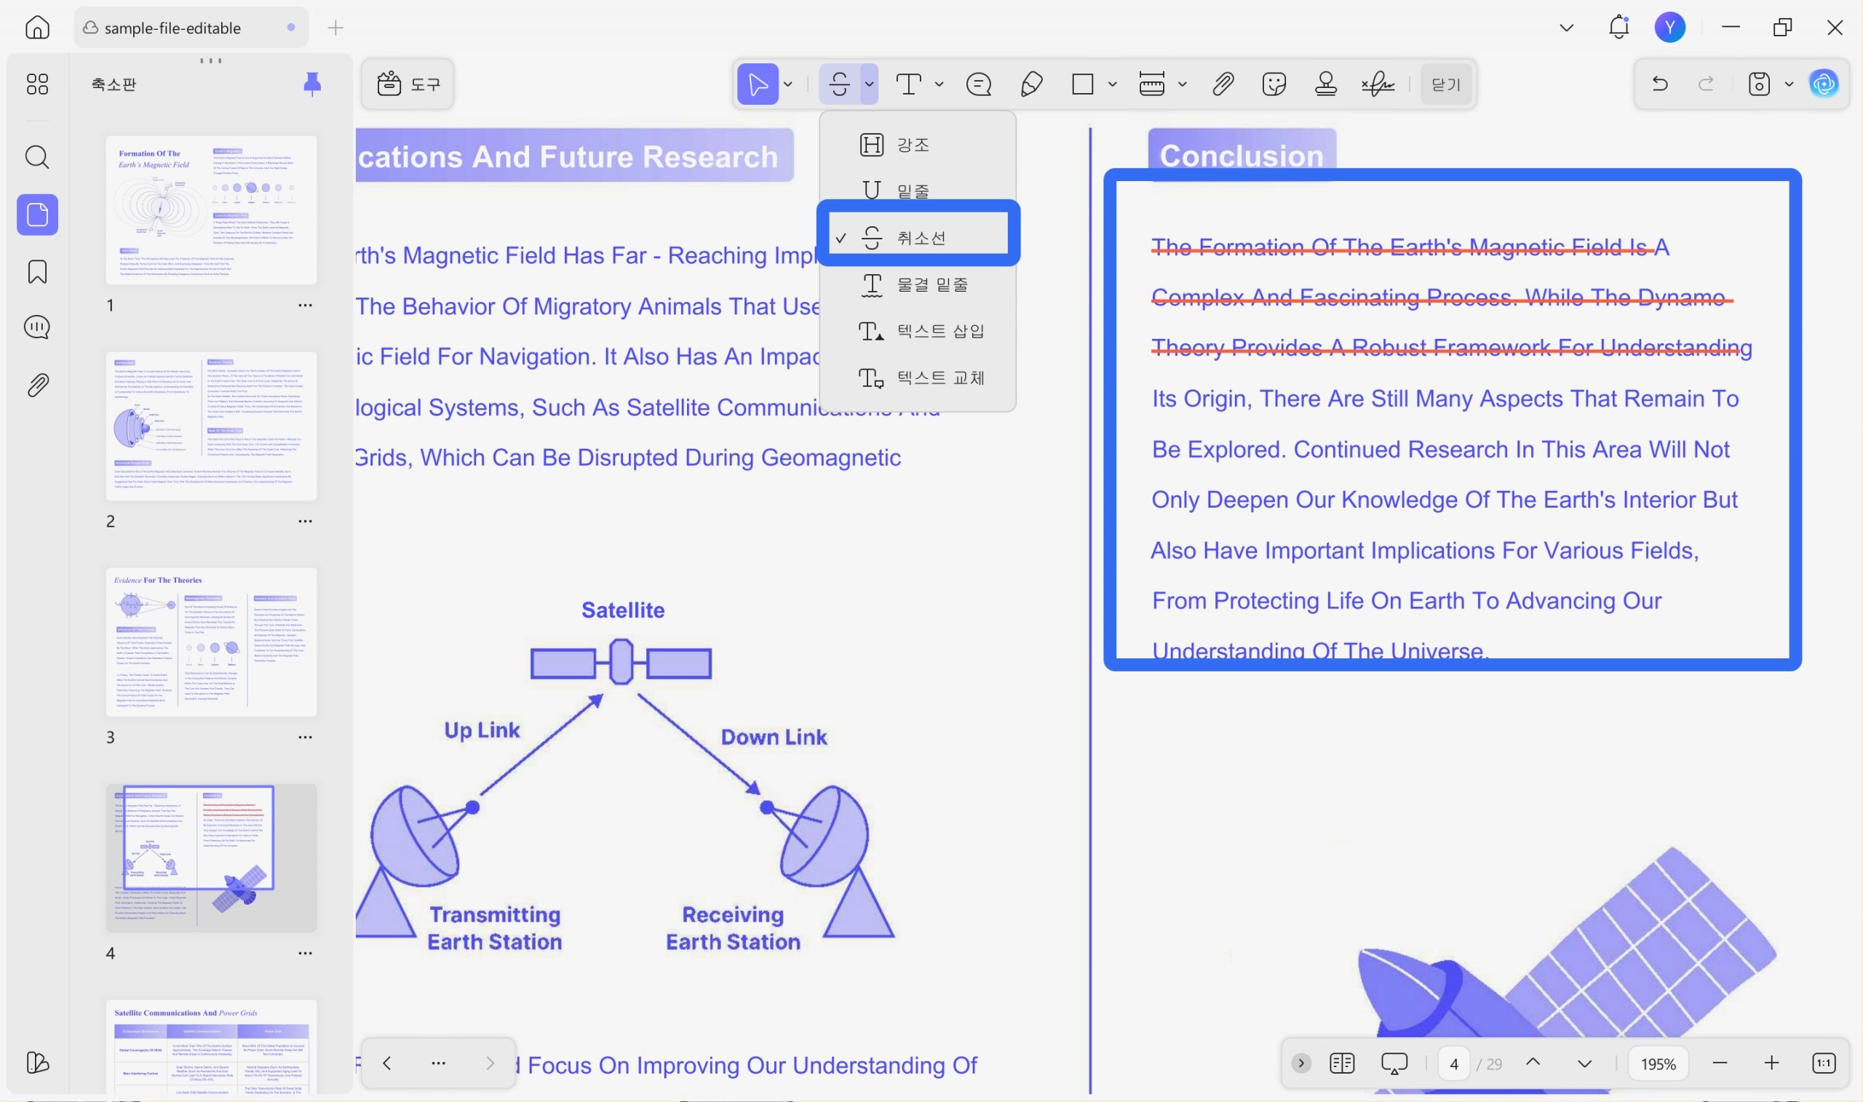Collapse the markup type dropdown arrow
Image resolution: width=1863 pixels, height=1102 pixels.
(869, 84)
